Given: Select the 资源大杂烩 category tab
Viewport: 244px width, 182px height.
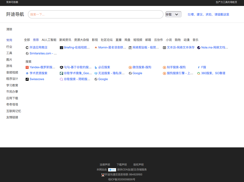Looking at the screenshot, I should (82, 40).
